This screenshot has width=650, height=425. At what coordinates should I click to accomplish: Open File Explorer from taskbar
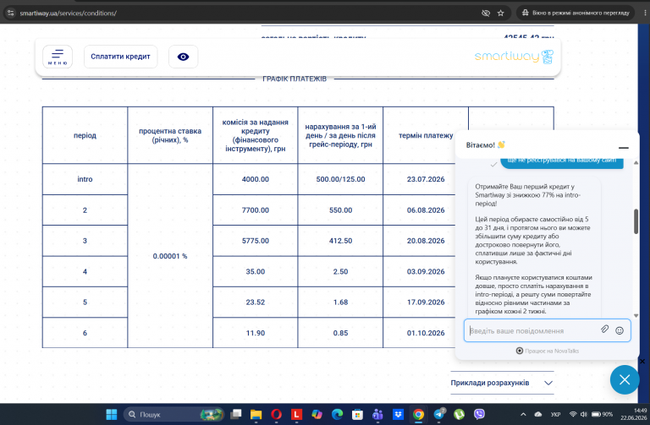(256, 414)
